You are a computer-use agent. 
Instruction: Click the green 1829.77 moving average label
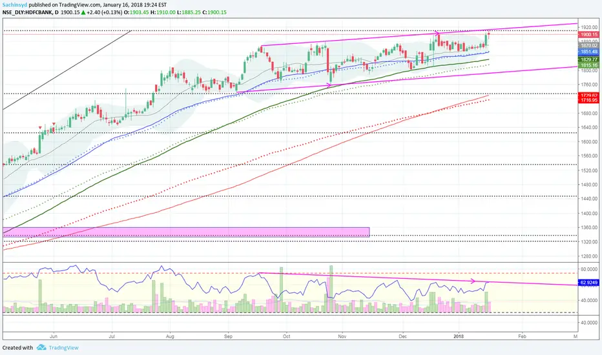[x=588, y=59]
